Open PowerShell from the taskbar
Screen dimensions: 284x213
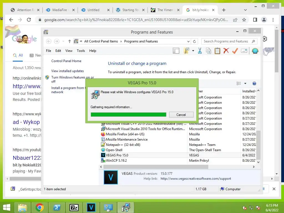tap(57, 207)
